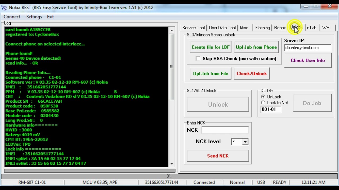Viewport: 339px width, 190px height.
Task: Click 'Module code : 0204430' log line
Action: click(x=32, y=116)
